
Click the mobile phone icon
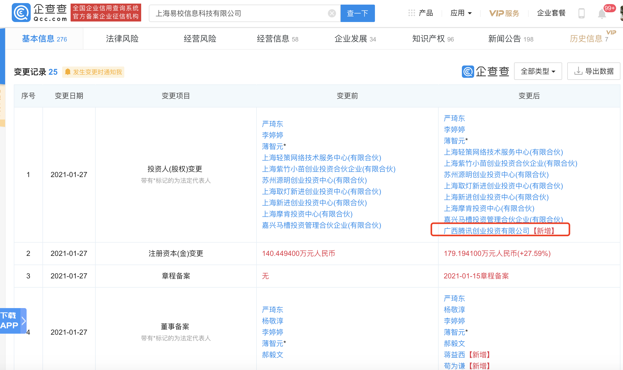click(582, 13)
